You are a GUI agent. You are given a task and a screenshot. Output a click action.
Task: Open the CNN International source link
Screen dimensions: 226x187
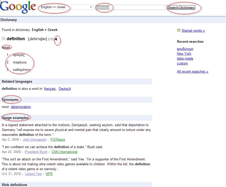pyautogui.click(x=64, y=152)
